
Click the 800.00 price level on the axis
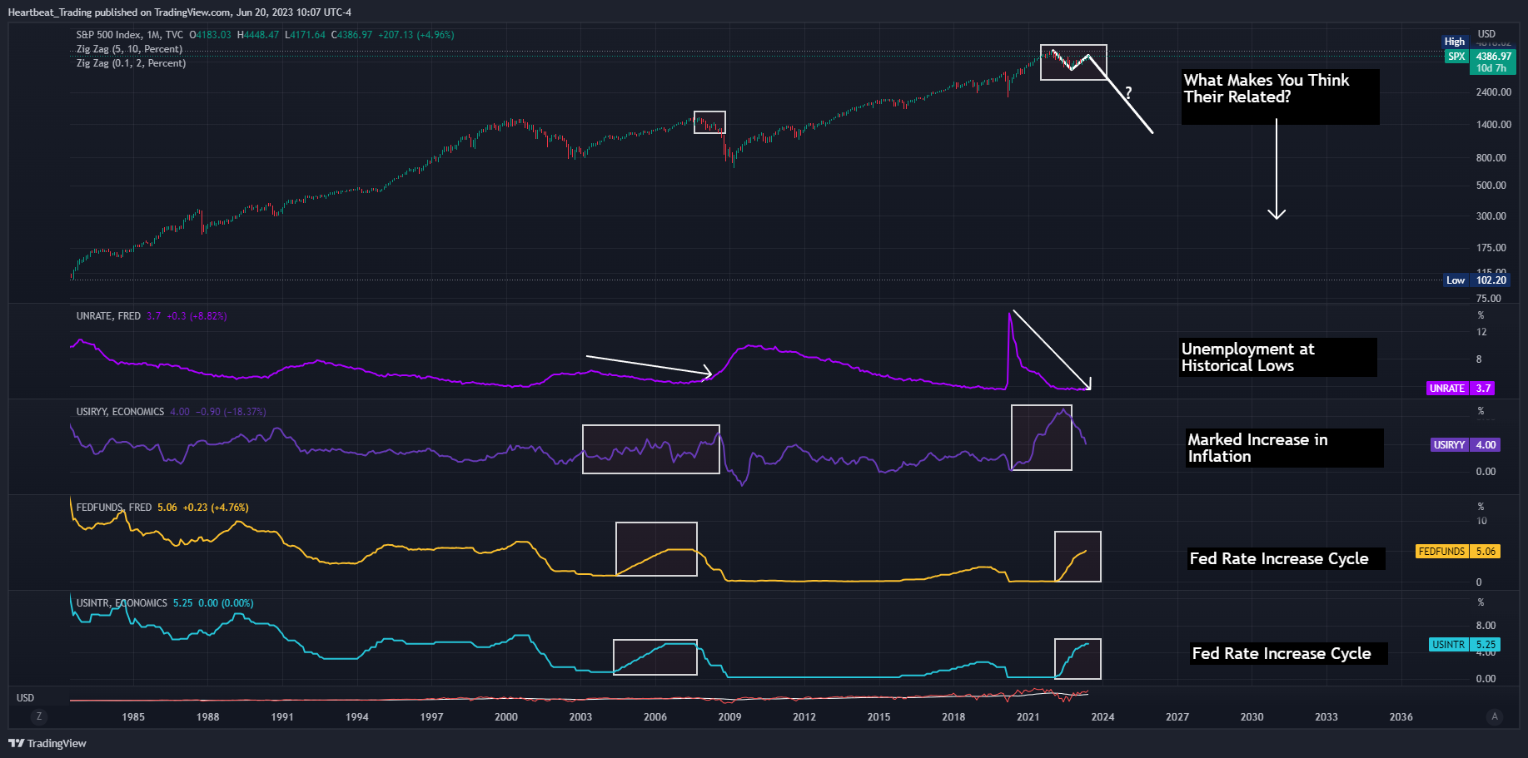pyautogui.click(x=1491, y=158)
